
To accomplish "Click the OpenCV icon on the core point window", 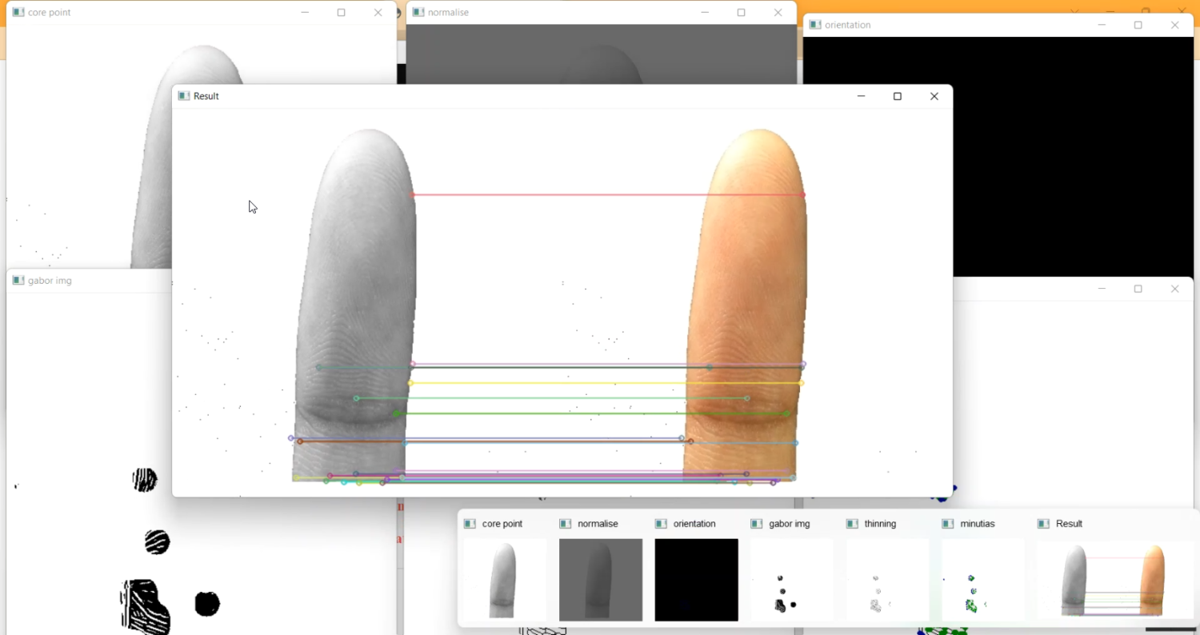I will tap(18, 12).
